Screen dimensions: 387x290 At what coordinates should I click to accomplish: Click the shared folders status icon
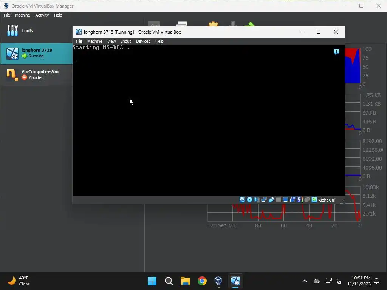279,199
